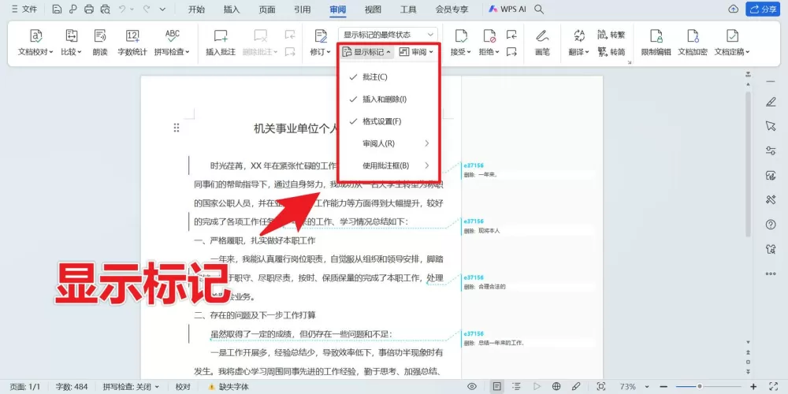Click the 页面: 1/1 status indicator
Viewport: 788px width, 394px height.
[x=24, y=386]
